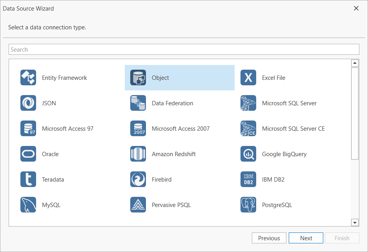
Task: Select the Oracle data source
Action: (x=50, y=154)
